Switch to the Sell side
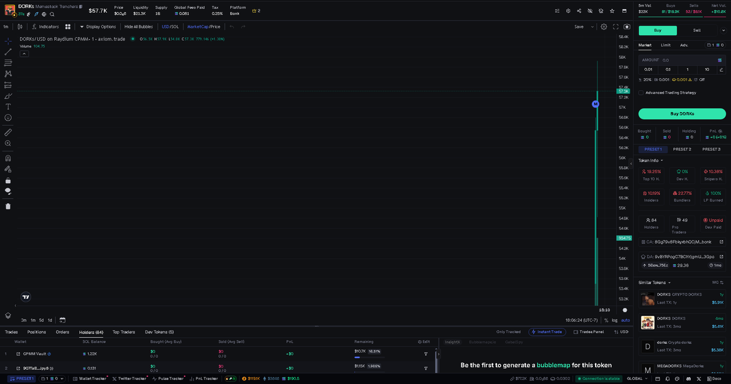The height and width of the screenshot is (384, 731). [x=696, y=30]
